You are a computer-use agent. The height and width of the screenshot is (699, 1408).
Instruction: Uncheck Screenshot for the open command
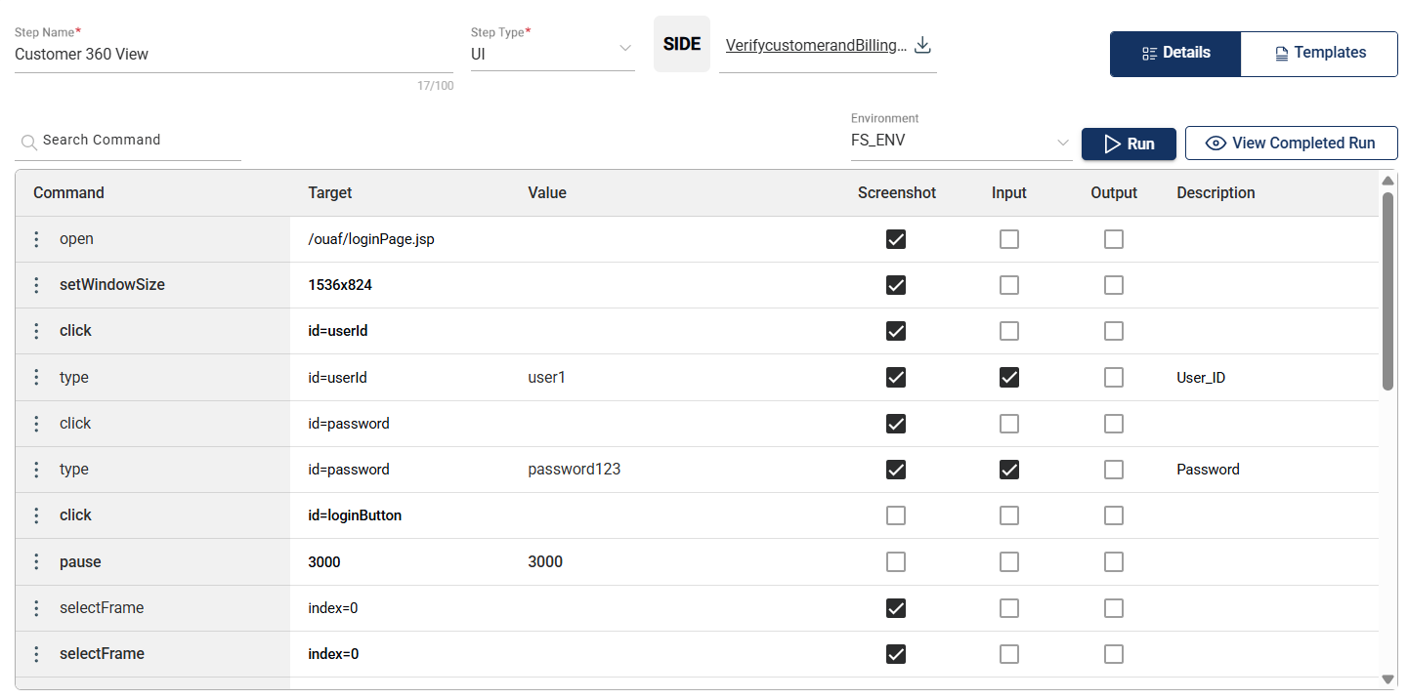point(896,239)
